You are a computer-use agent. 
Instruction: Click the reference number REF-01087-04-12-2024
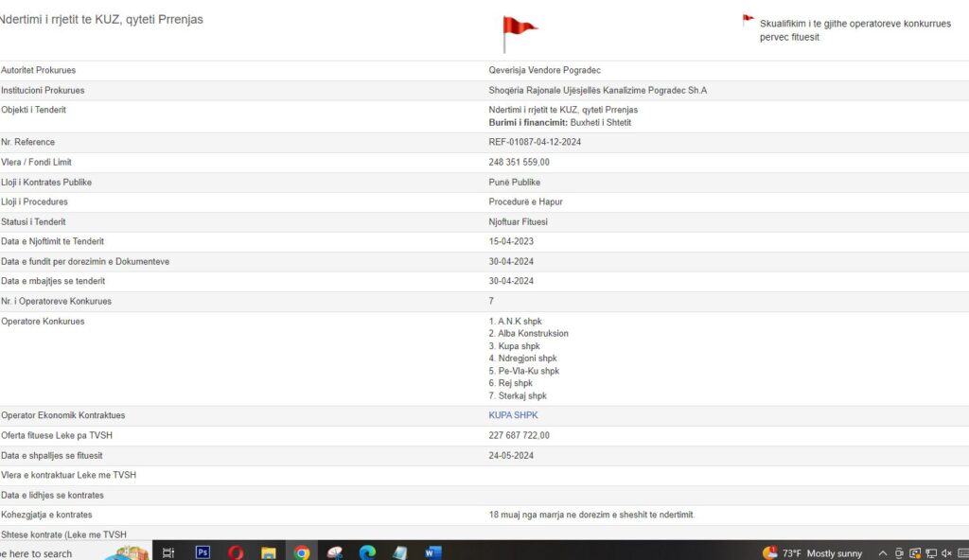point(534,142)
